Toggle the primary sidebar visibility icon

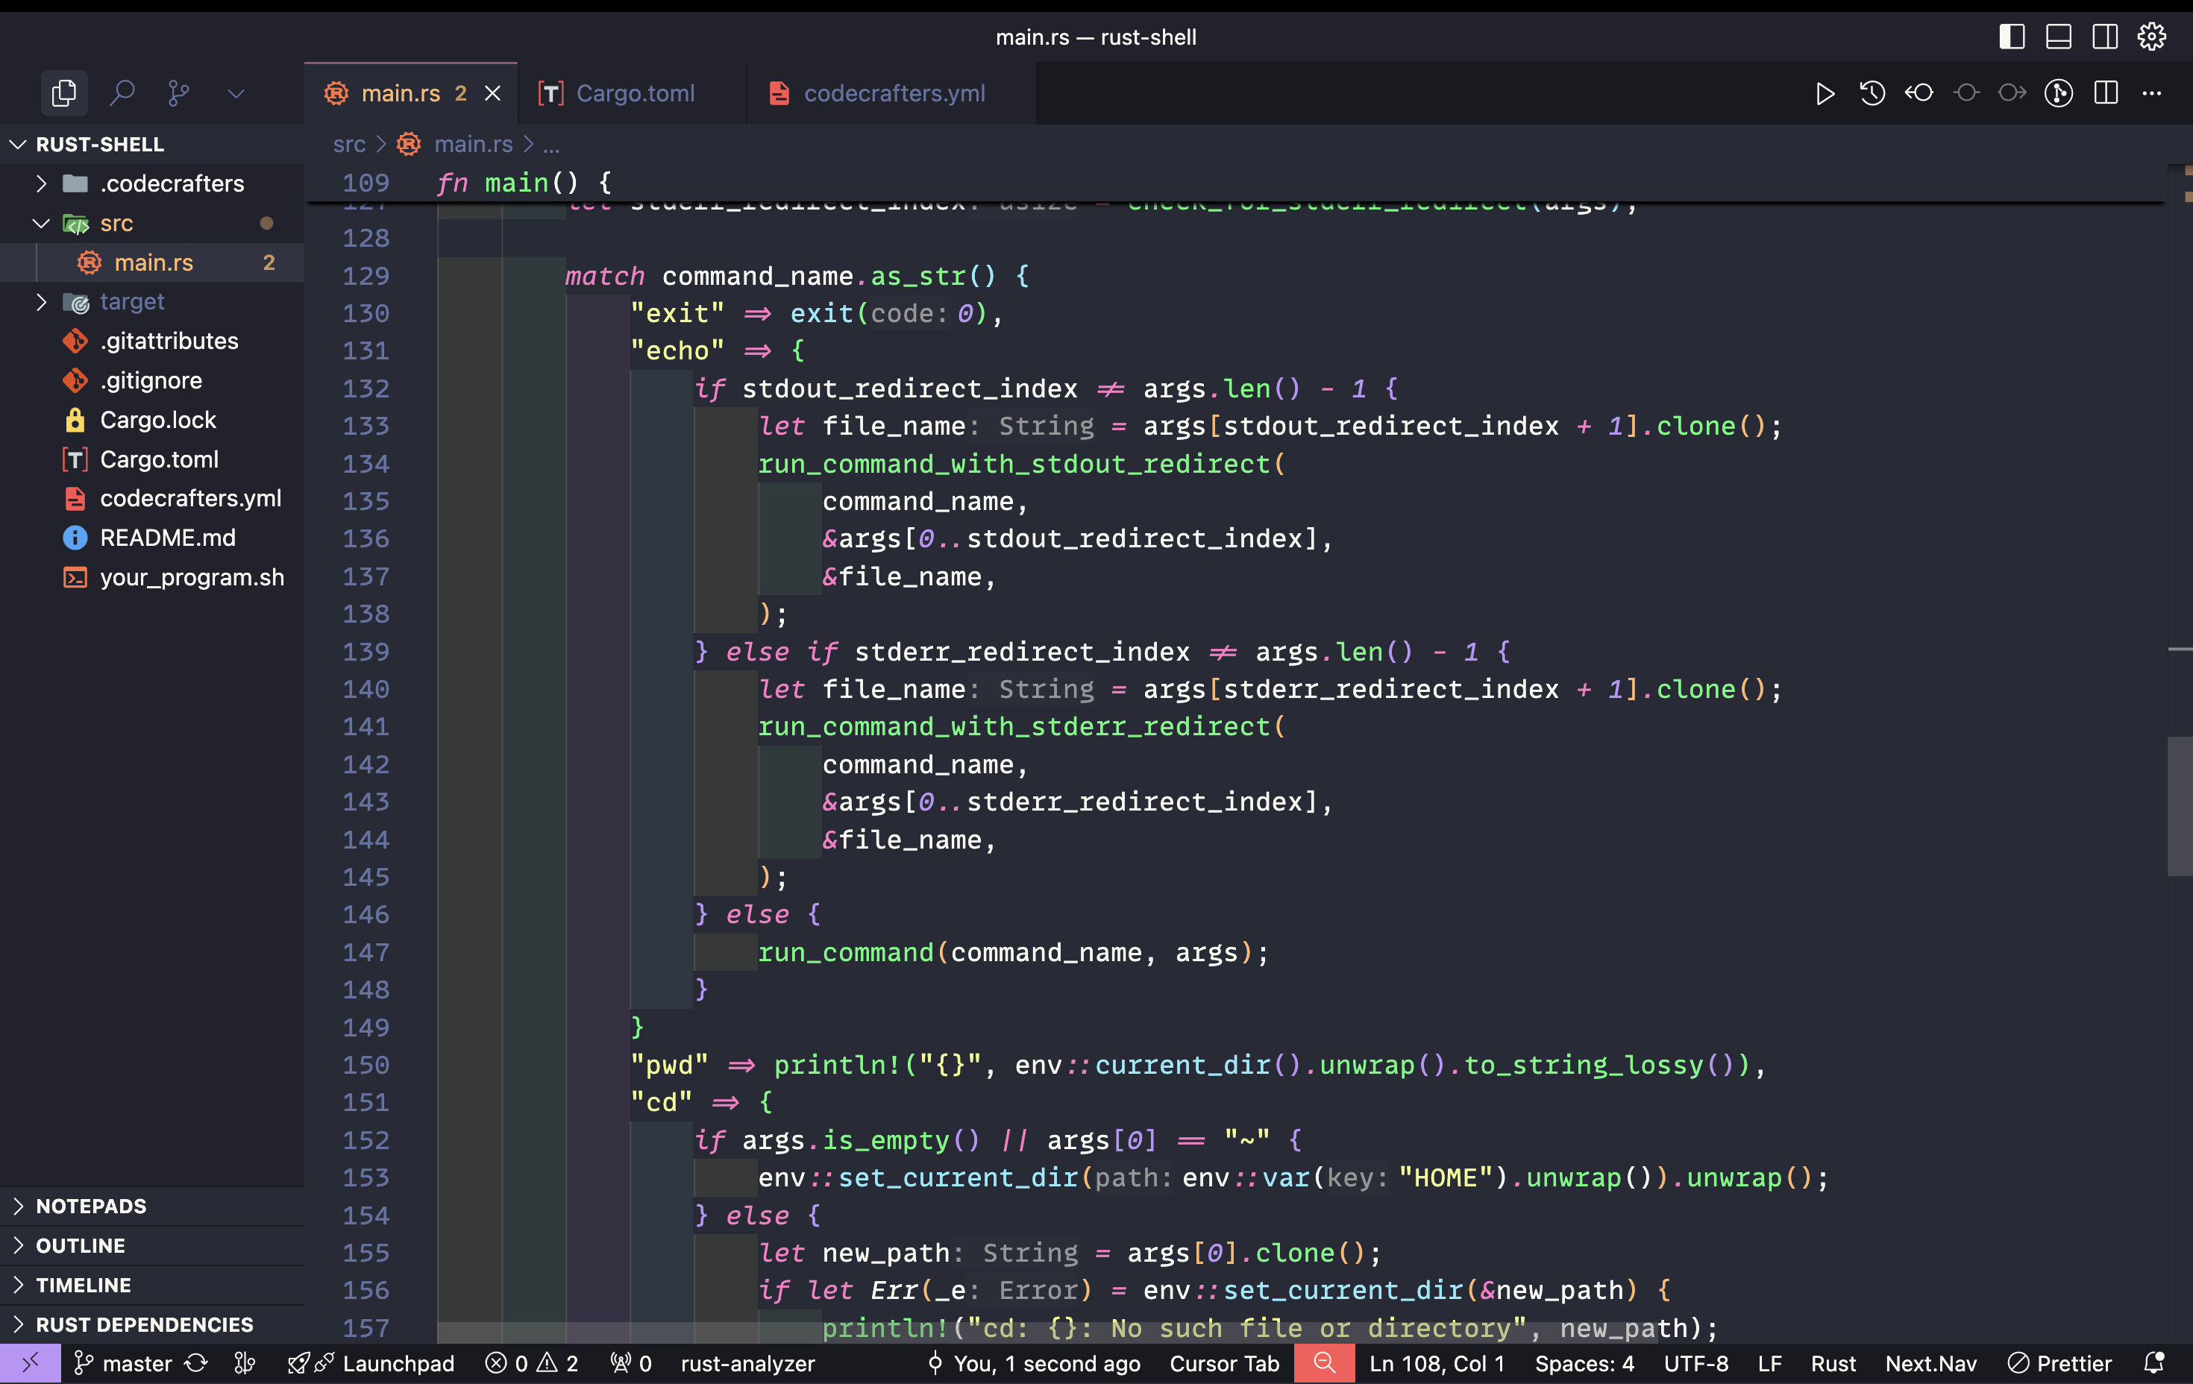pos(2012,37)
